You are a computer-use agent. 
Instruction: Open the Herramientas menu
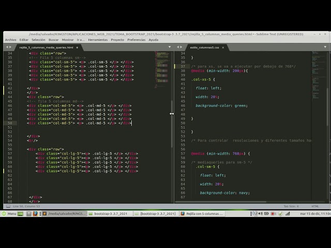point(98,40)
